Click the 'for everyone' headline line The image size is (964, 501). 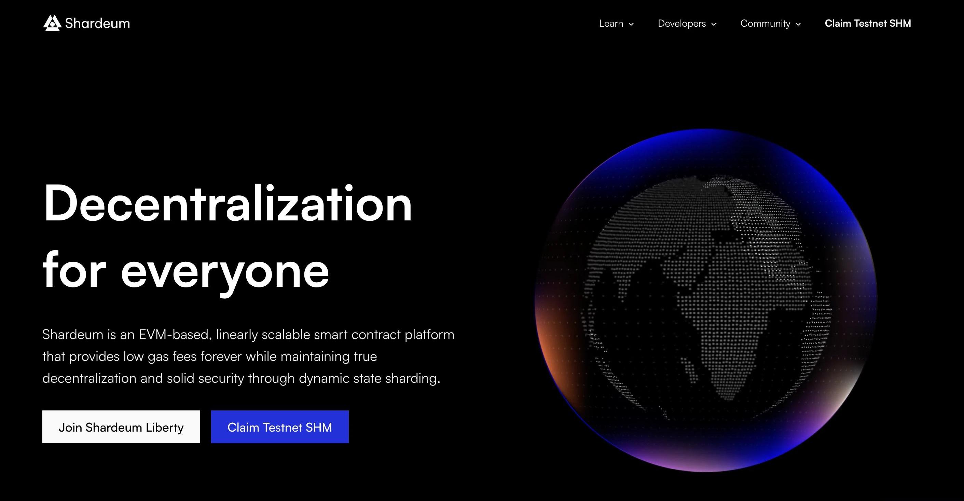pyautogui.click(x=185, y=270)
